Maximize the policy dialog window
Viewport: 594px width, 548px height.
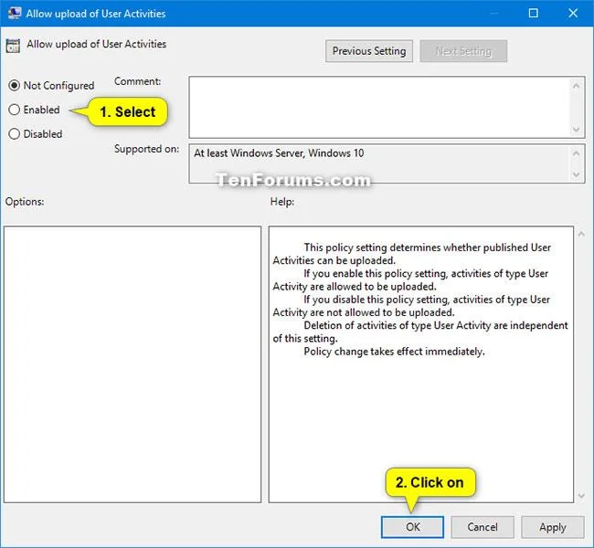pyautogui.click(x=533, y=14)
